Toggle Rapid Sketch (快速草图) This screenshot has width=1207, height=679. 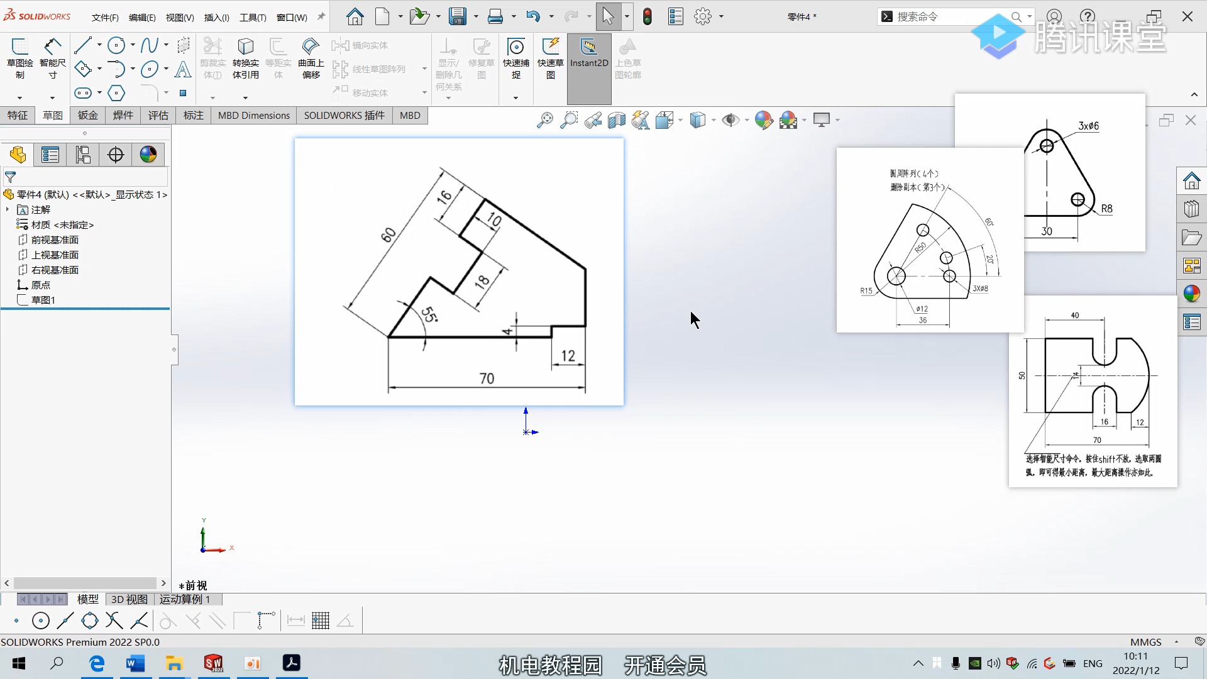pos(551,58)
